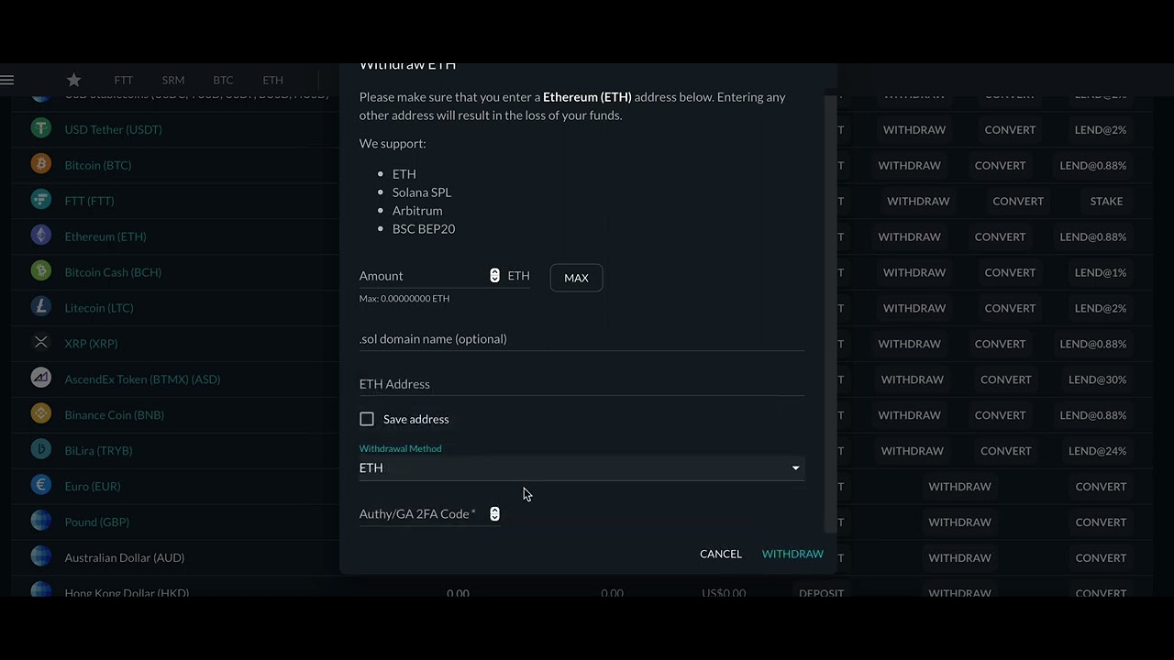Click the Binance Coin icon
Image resolution: width=1174 pixels, height=660 pixels.
pos(40,414)
